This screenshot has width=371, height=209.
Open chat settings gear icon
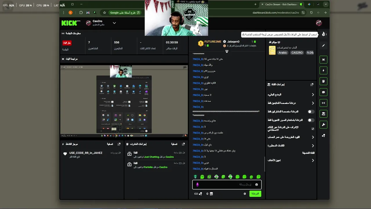point(245,194)
